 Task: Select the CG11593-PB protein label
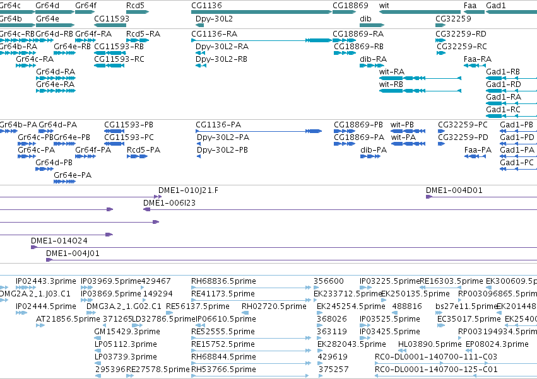point(129,125)
